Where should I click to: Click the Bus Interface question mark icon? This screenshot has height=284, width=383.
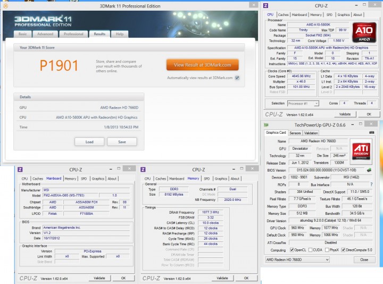[371, 184]
